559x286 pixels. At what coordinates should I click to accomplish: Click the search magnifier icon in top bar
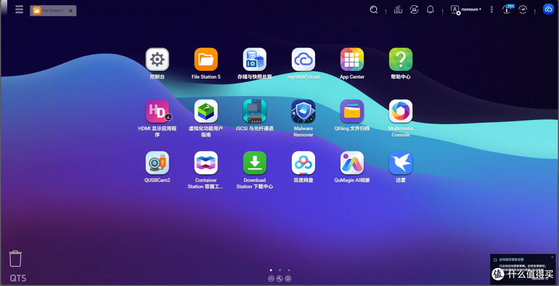pos(374,10)
